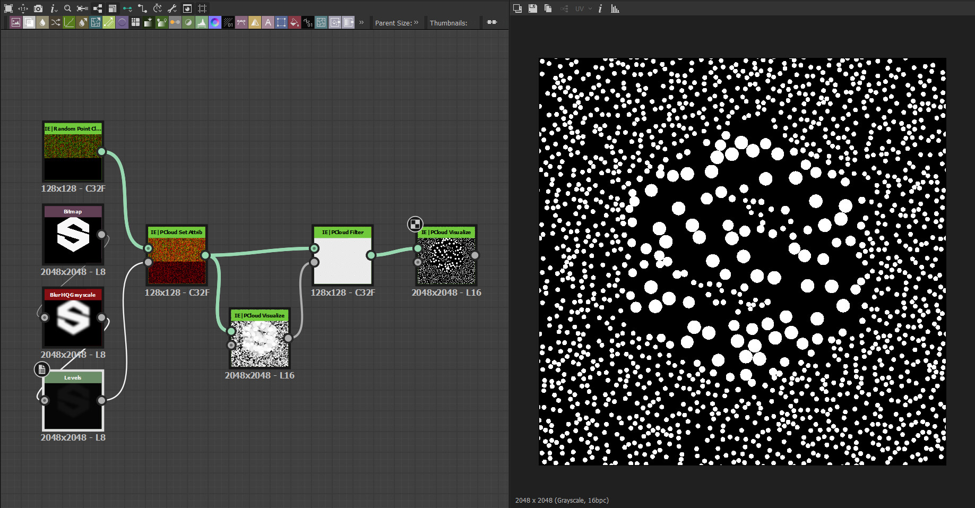Screen dimensions: 975x508
Task: Toggle grid snapping in the graph toolbar
Action: 202,8
